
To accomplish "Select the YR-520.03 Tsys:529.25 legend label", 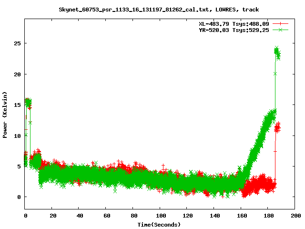I will click(x=234, y=30).
